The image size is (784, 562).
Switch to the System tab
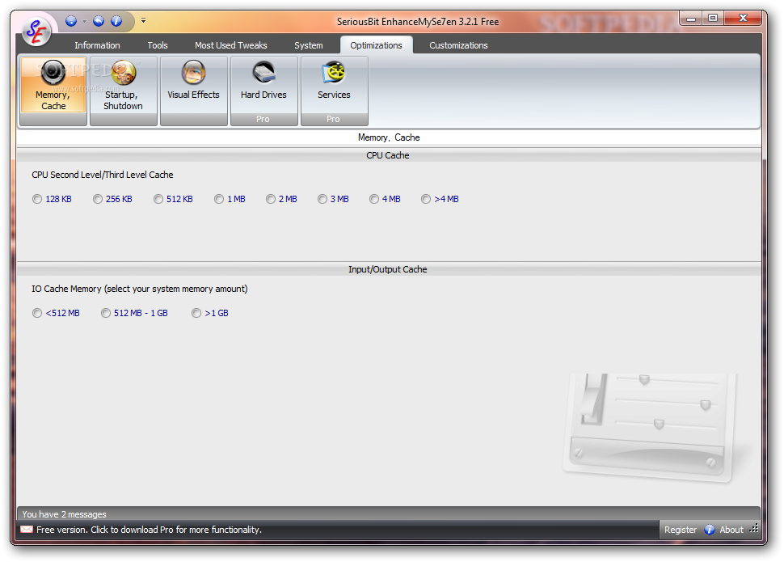pos(309,45)
